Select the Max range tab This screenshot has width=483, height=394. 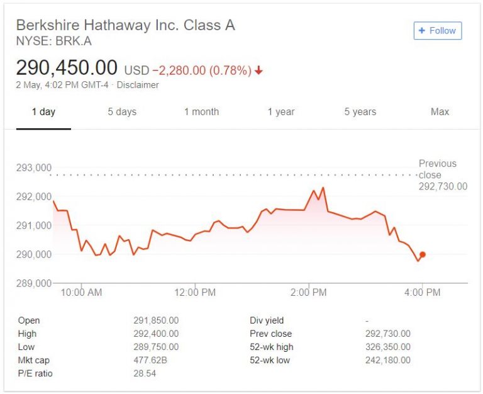coord(440,112)
